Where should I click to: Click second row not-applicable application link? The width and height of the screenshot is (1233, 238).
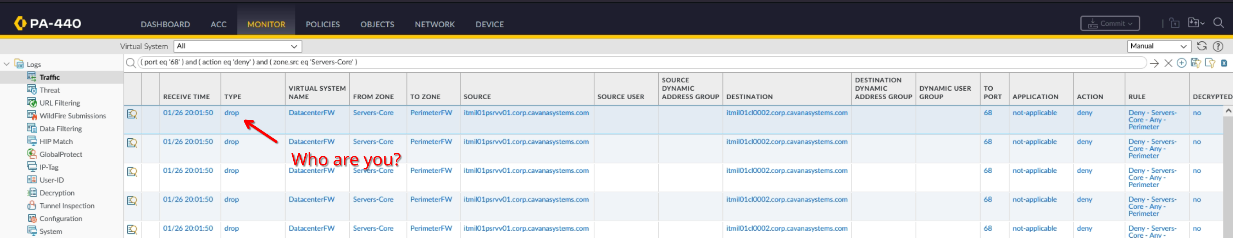[1034, 142]
